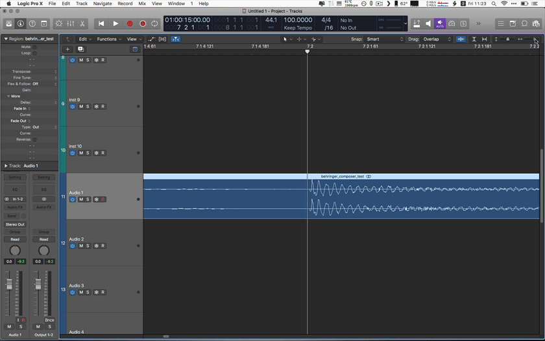The image size is (545, 341).
Task: Open the List Editors
Action: 501,23
